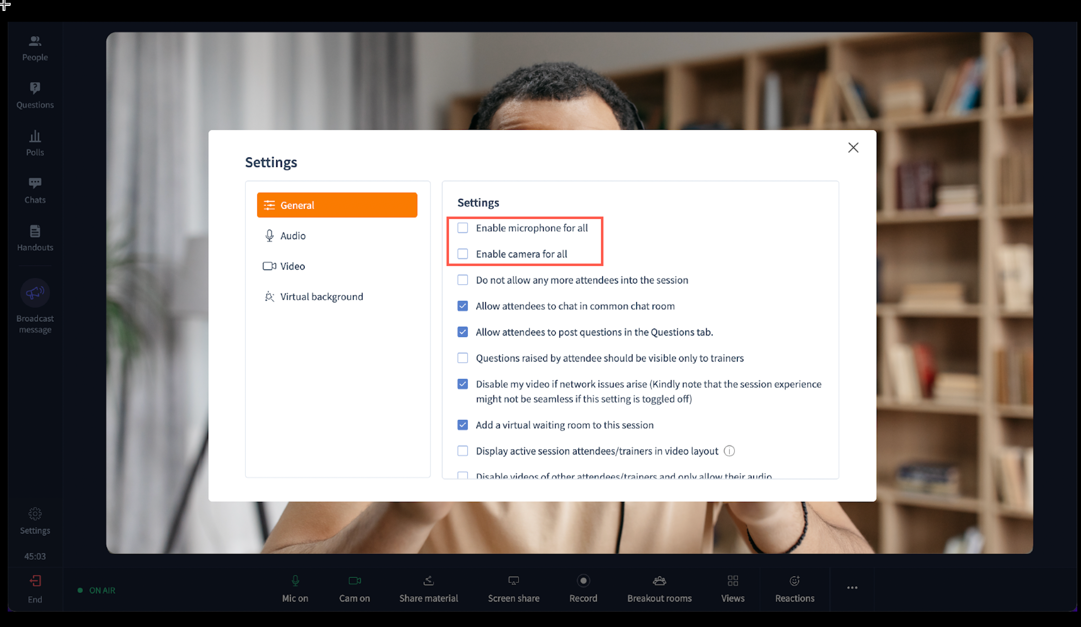
Task: Select the General settings tab
Action: [x=337, y=205]
